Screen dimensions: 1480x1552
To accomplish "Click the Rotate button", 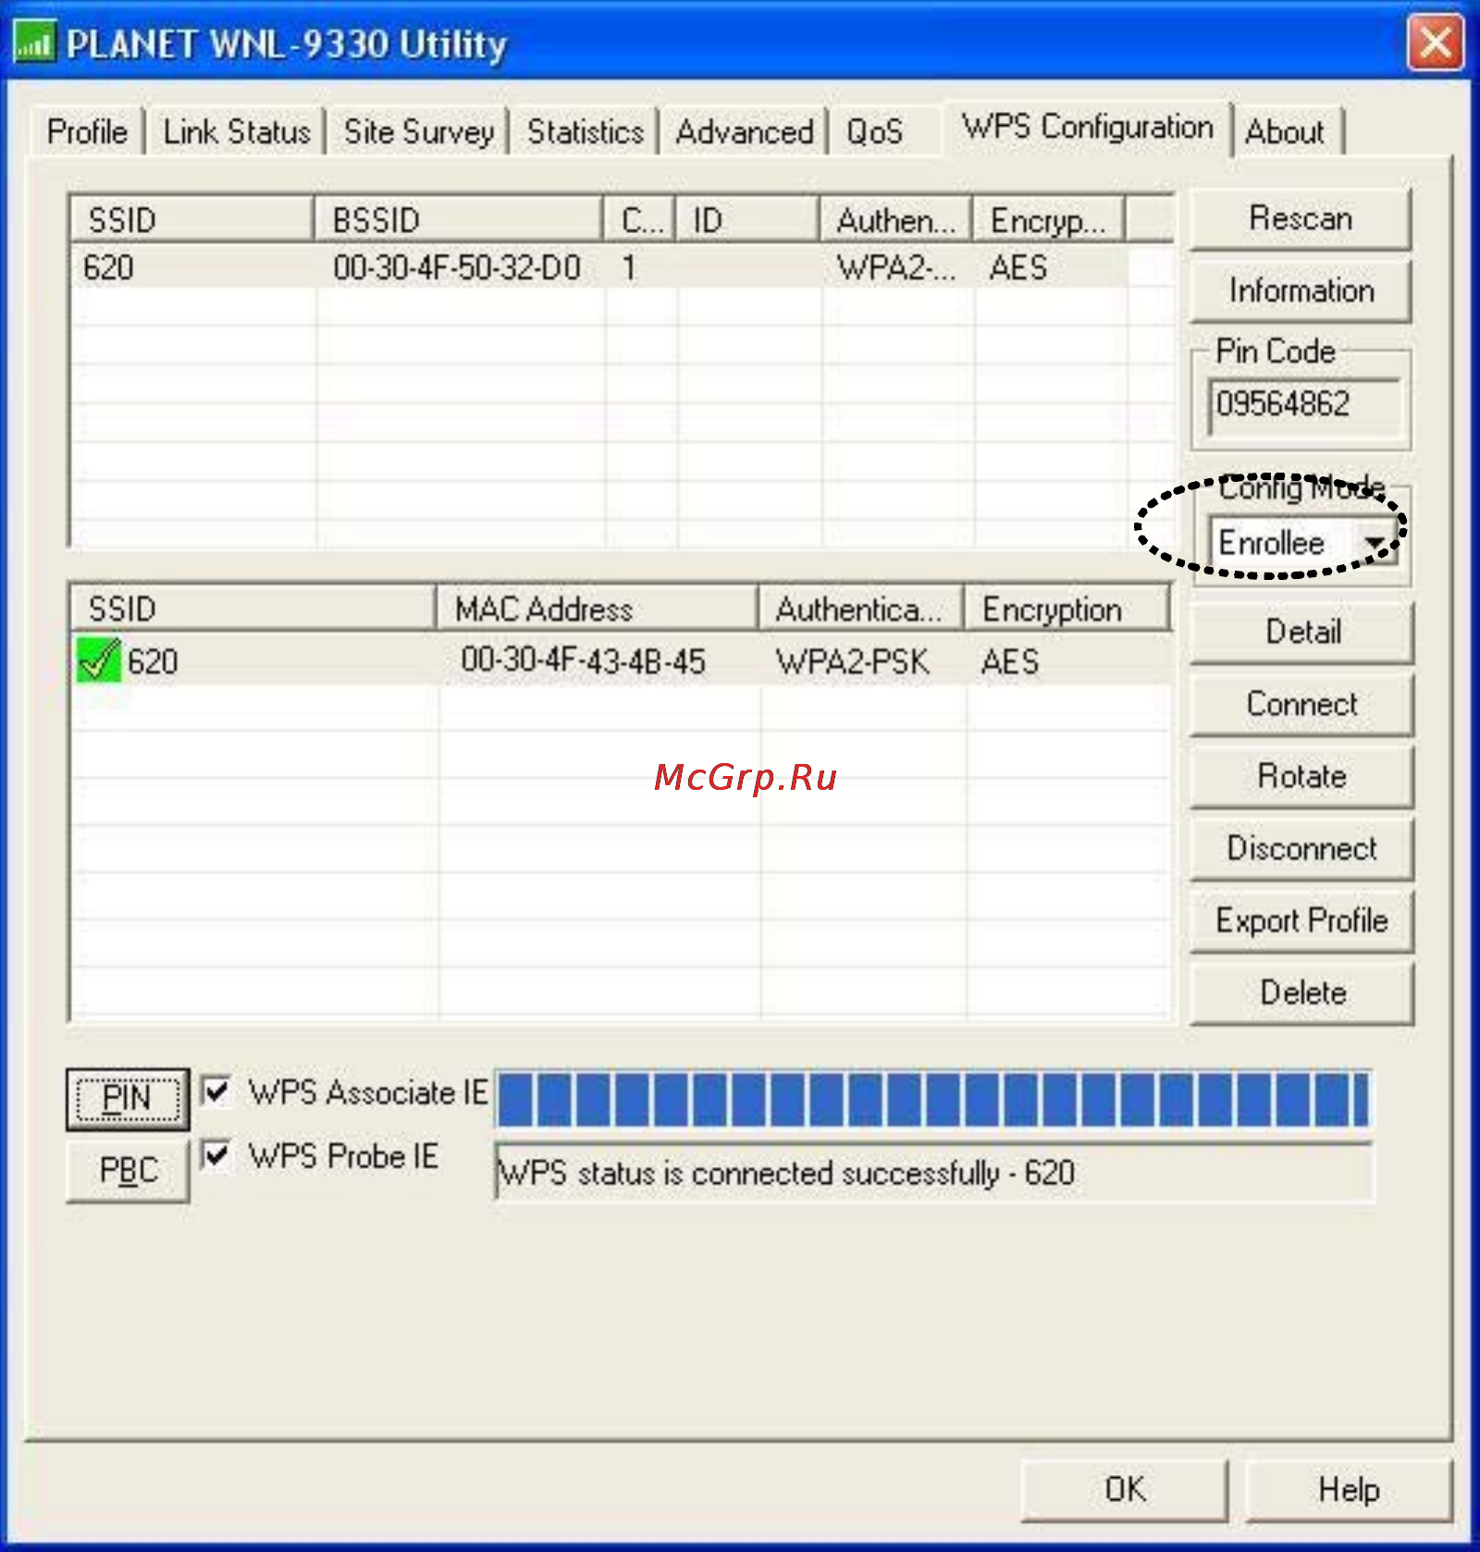I will click(1302, 776).
